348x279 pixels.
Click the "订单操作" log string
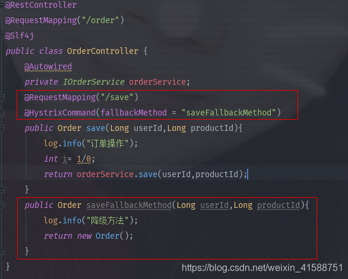[x=107, y=143]
